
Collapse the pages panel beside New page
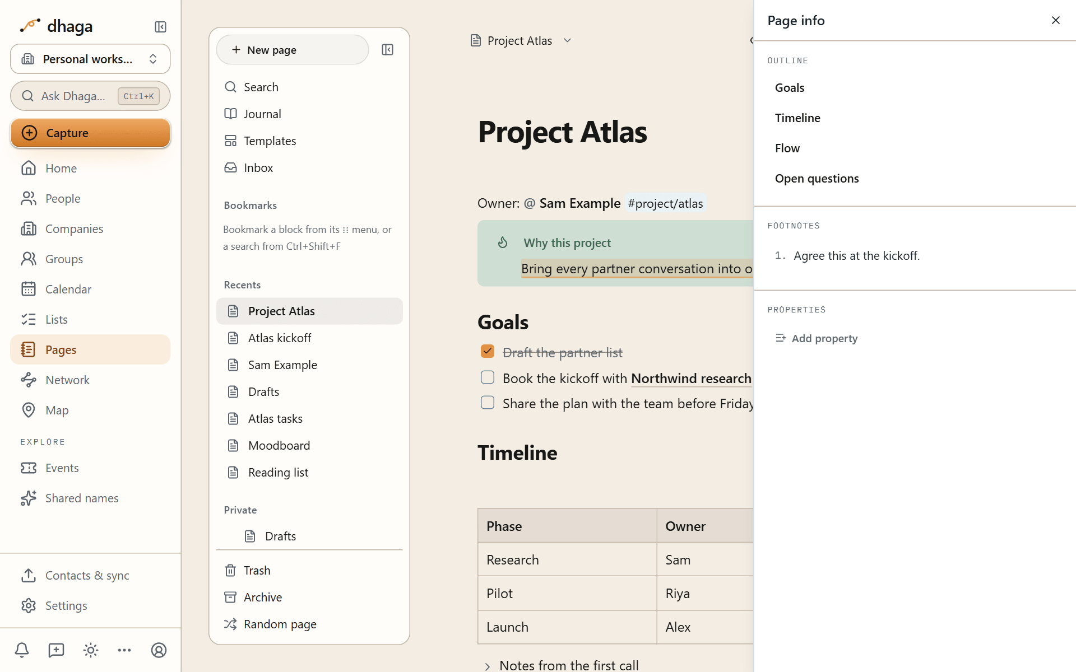pos(387,50)
